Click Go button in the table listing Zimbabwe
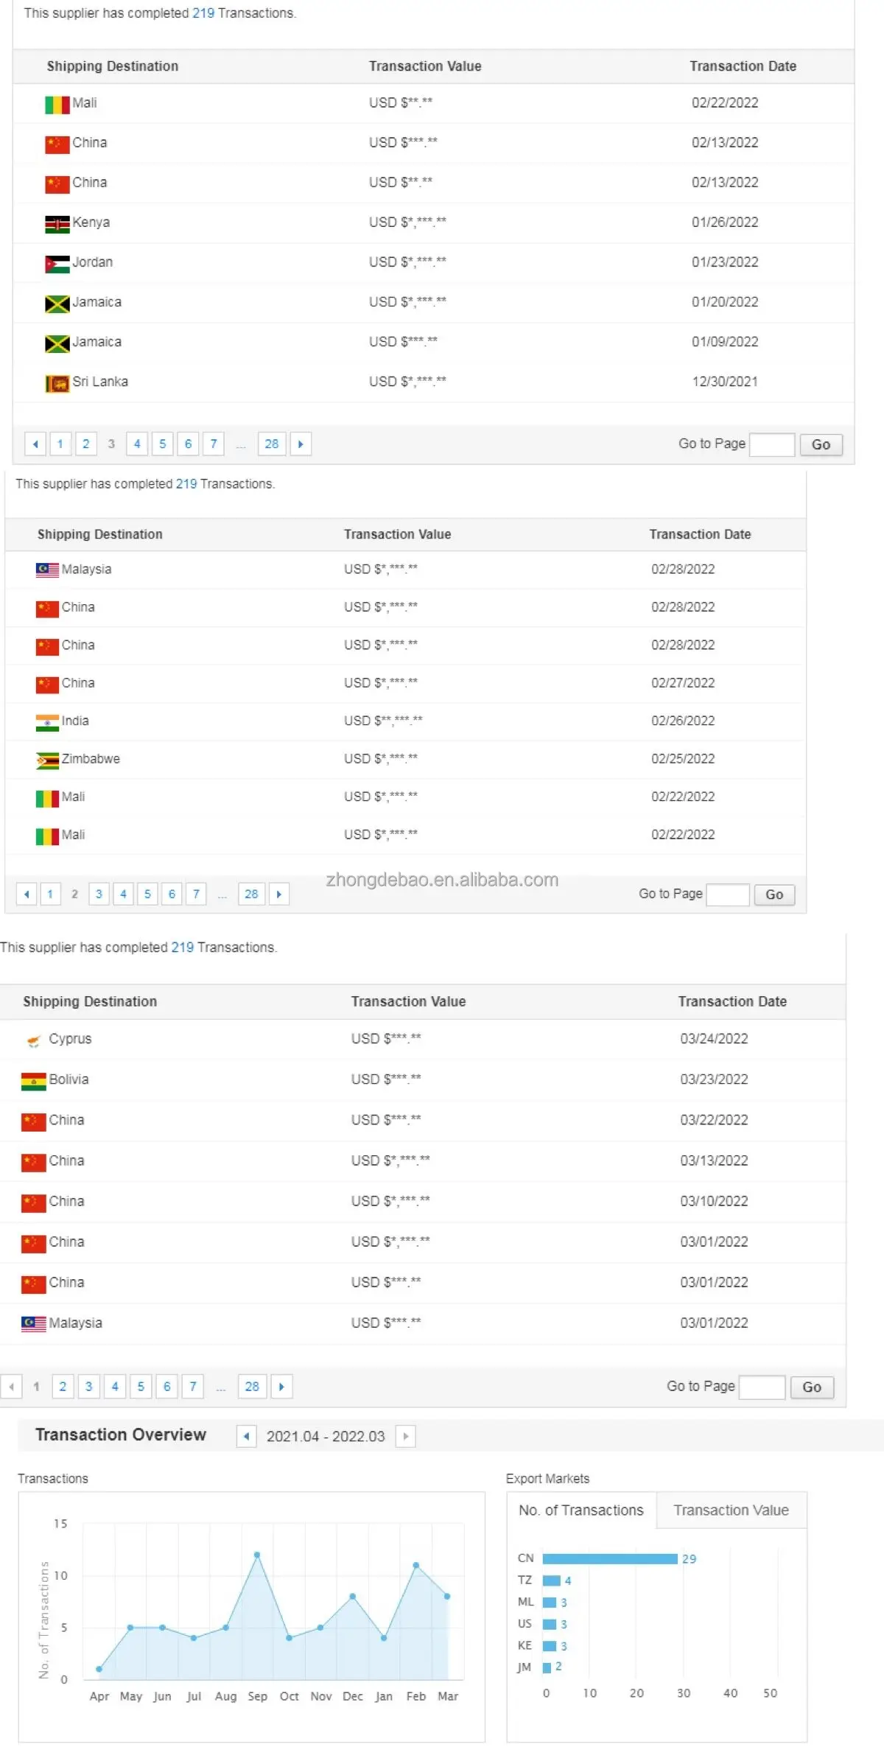 pos(774,894)
